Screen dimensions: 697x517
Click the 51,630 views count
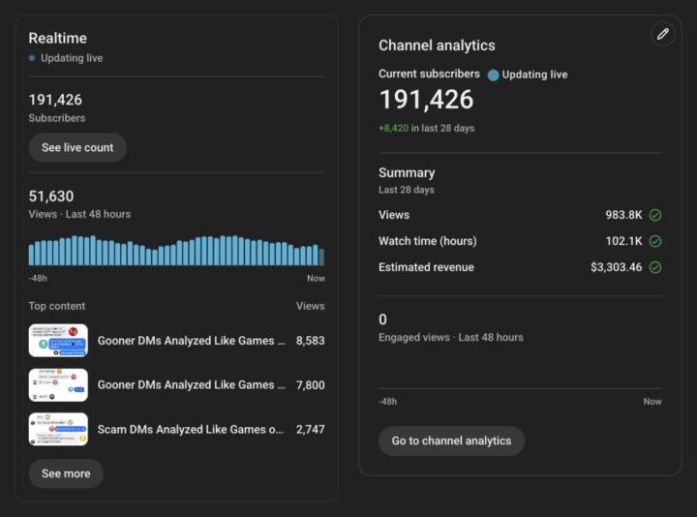click(x=51, y=196)
